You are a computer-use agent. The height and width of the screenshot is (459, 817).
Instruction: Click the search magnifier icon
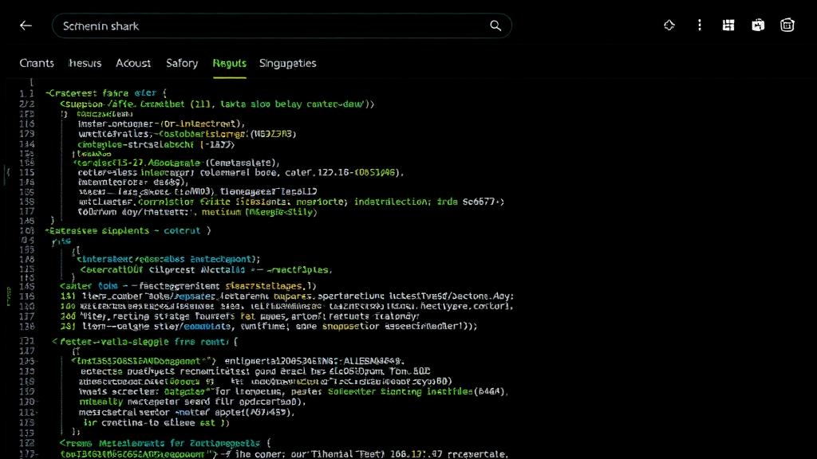pyautogui.click(x=495, y=25)
